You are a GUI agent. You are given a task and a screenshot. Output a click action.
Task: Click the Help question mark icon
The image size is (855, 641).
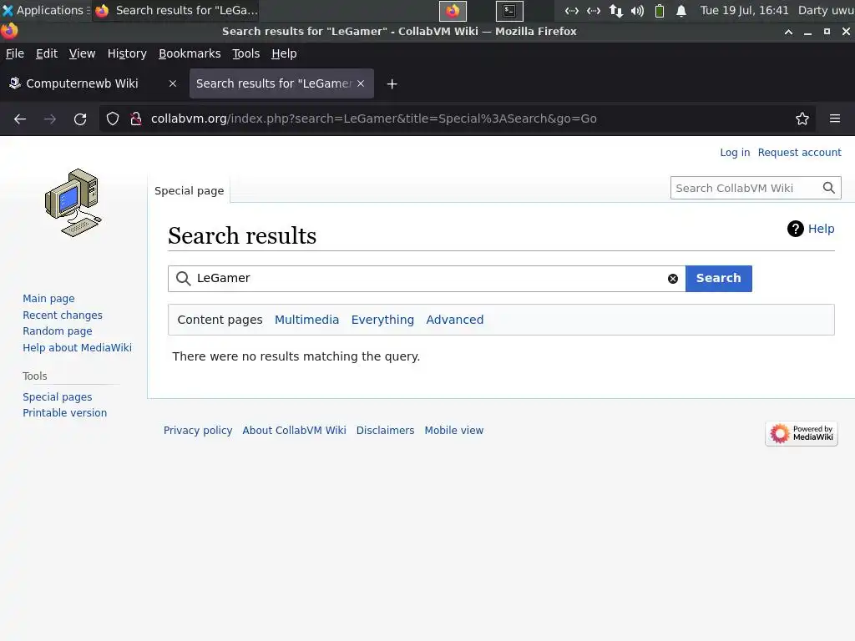pos(796,229)
